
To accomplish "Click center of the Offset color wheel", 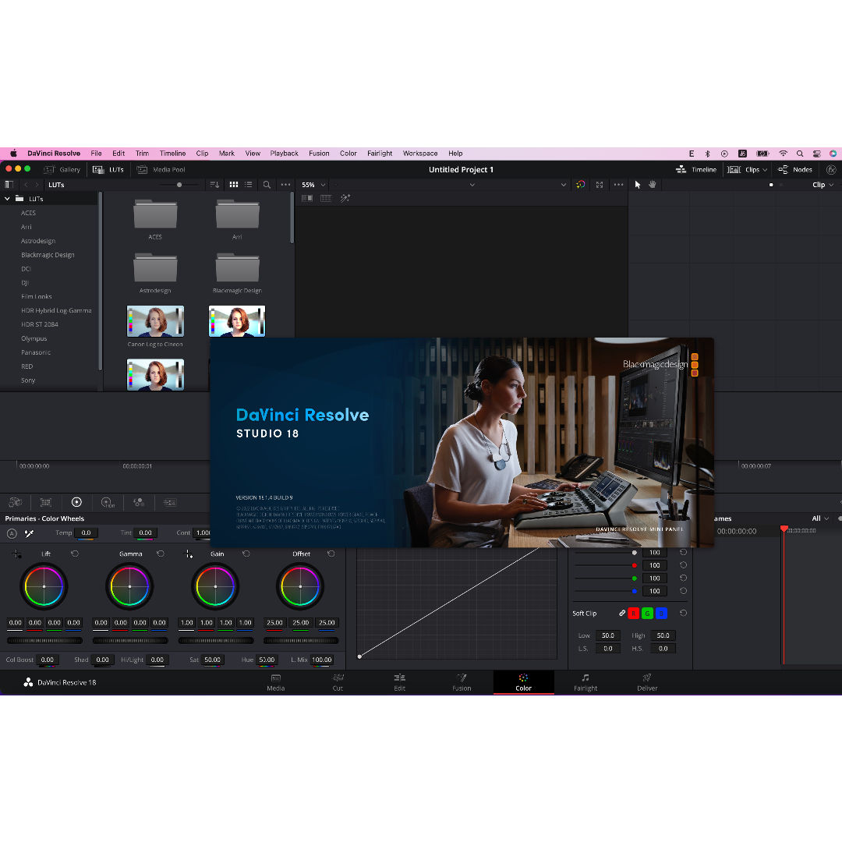I will click(300, 586).
